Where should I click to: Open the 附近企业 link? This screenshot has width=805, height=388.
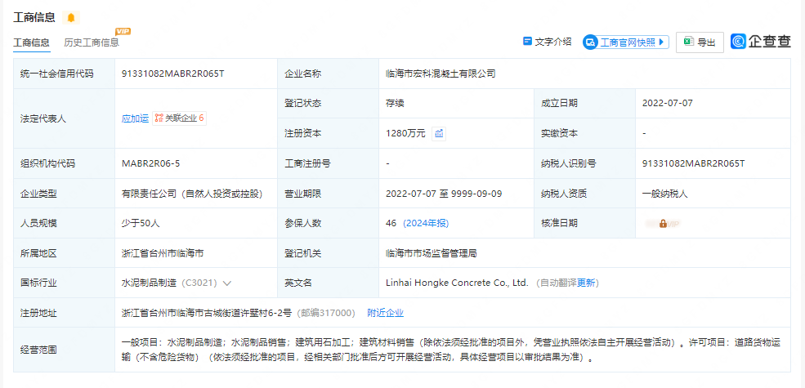tap(385, 313)
